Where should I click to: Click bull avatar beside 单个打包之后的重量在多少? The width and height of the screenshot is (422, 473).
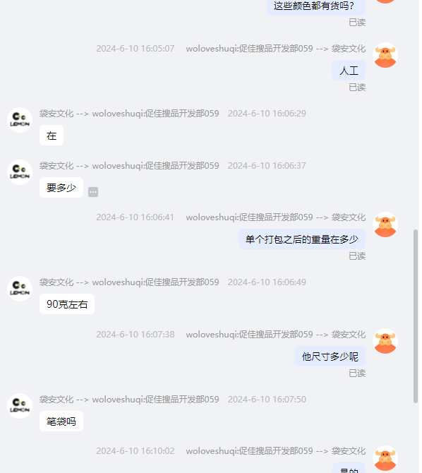click(x=385, y=224)
